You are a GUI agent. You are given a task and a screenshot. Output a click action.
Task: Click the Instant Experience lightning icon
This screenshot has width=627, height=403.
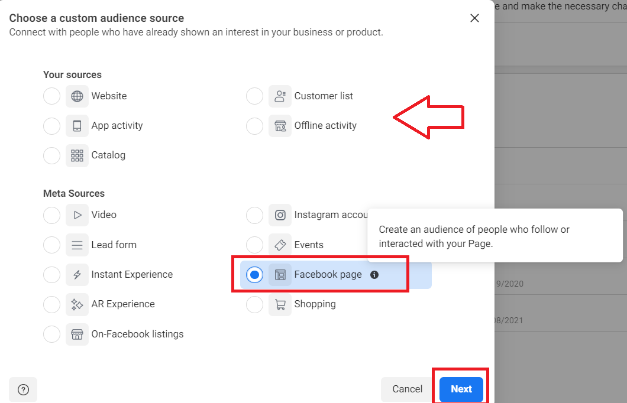click(x=77, y=274)
